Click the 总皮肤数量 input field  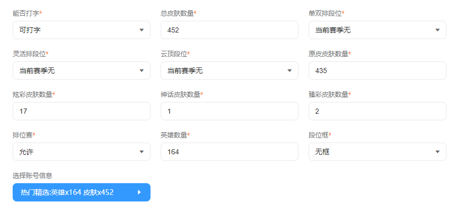click(x=229, y=30)
